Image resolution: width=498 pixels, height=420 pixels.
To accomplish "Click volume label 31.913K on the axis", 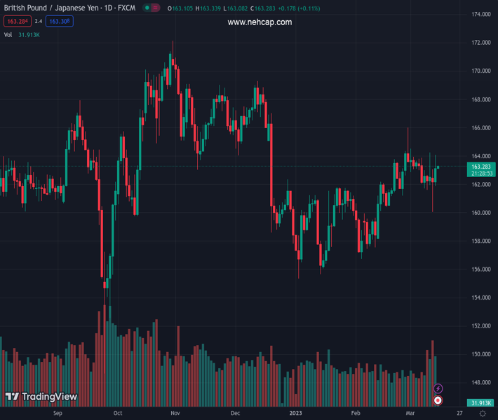I will tap(480, 403).
